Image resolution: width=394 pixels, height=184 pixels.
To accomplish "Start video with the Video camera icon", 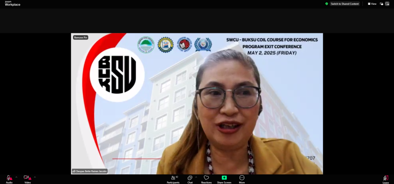I will tap(27, 178).
